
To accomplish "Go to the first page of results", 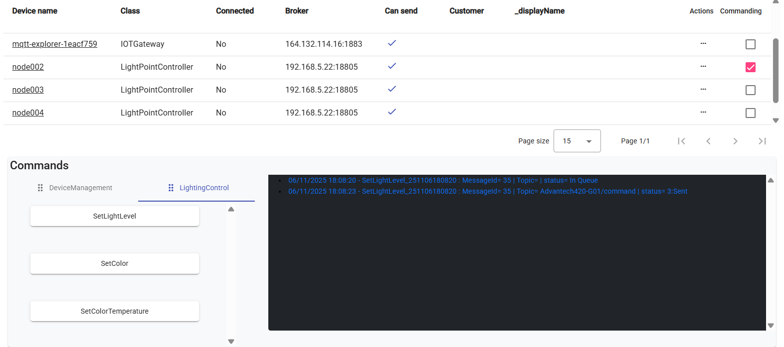I will coord(681,141).
